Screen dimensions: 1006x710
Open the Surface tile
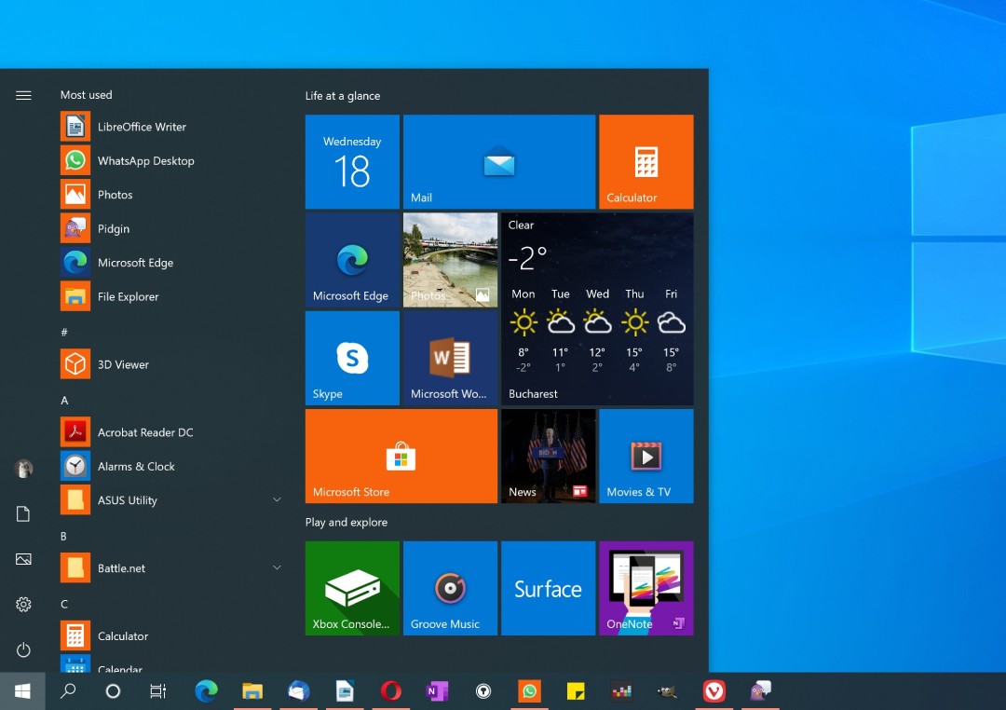[548, 588]
